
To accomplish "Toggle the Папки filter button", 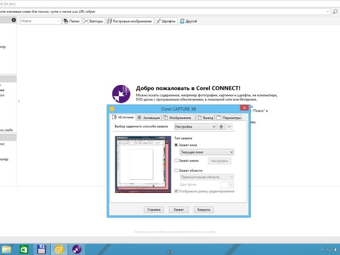I will pos(72,21).
